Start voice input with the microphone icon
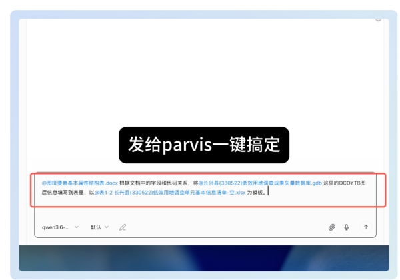This screenshot has height=280, width=400. tap(347, 227)
